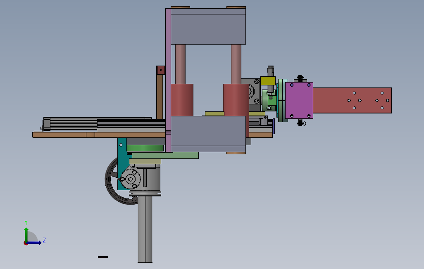This screenshot has width=424, height=269.
Task: Select the right thin guide rod
Action: click(x=236, y=64)
